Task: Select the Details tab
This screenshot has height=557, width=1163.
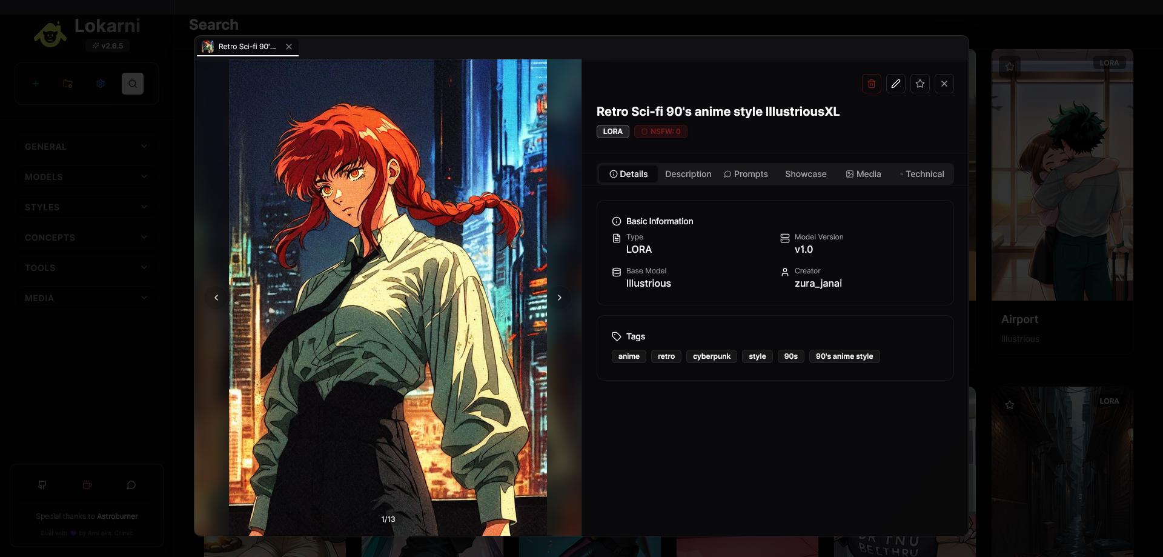Action: [628, 174]
